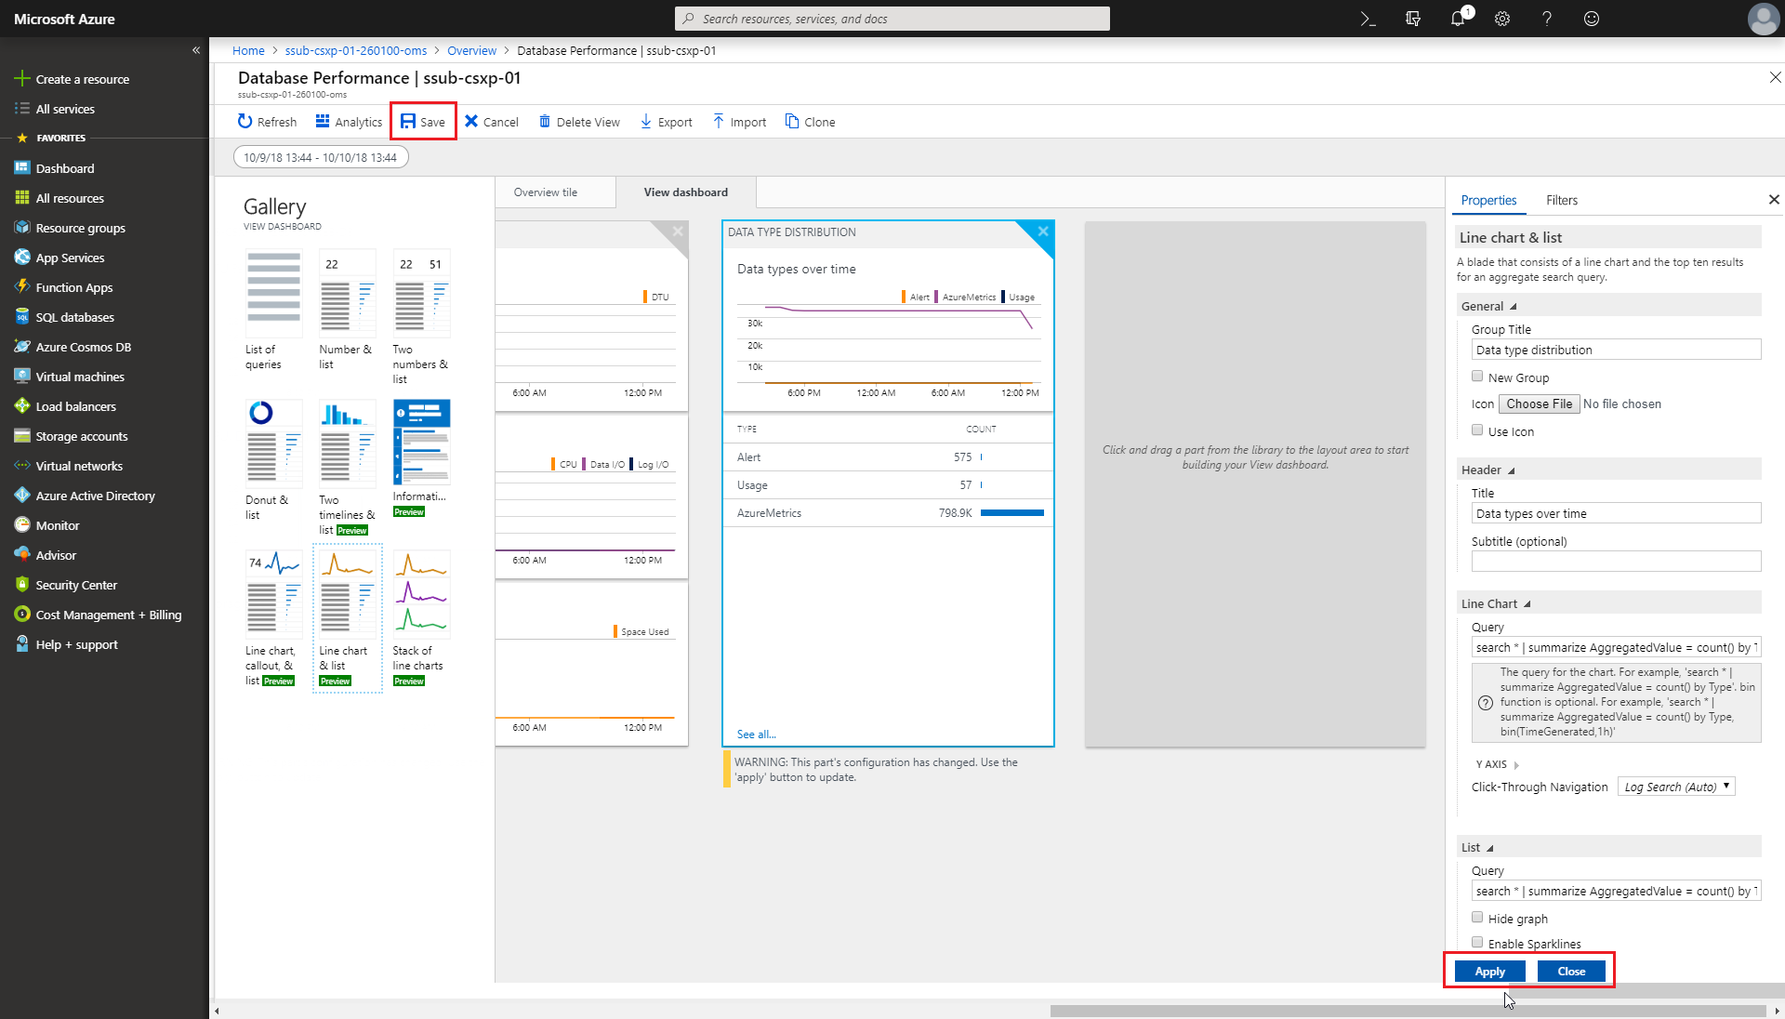Switch to the Overview tile tab
This screenshot has width=1785, height=1019.
click(545, 192)
